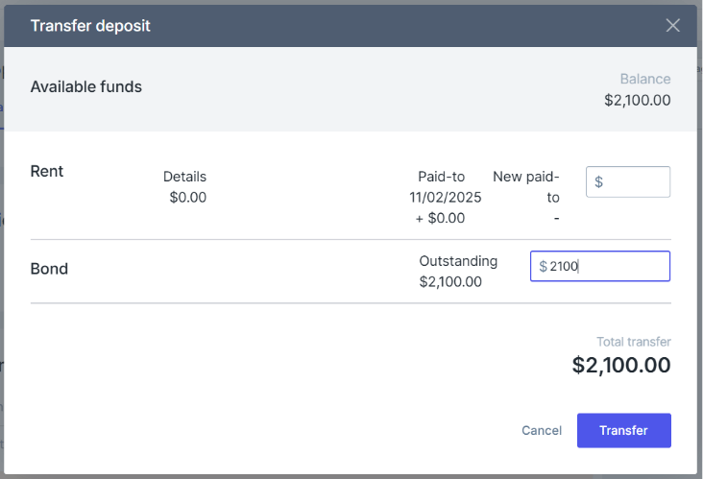Select the $2,100.00 balance amount
Viewport: 703px width, 479px height.
coord(637,100)
